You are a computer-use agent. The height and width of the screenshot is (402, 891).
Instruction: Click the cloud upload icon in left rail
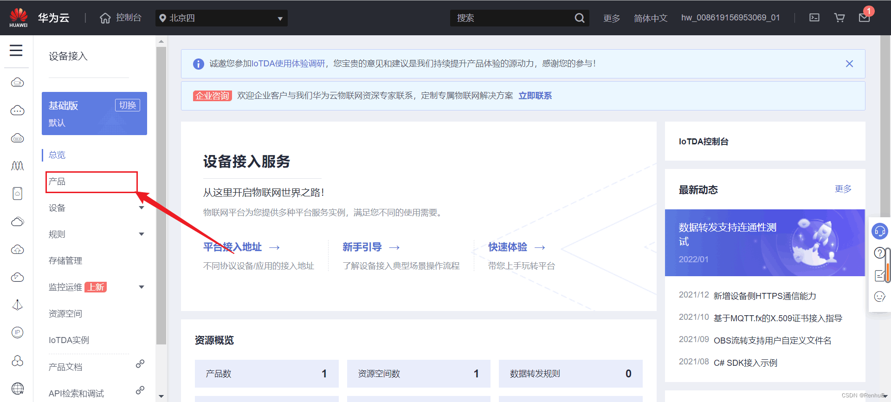pyautogui.click(x=17, y=249)
